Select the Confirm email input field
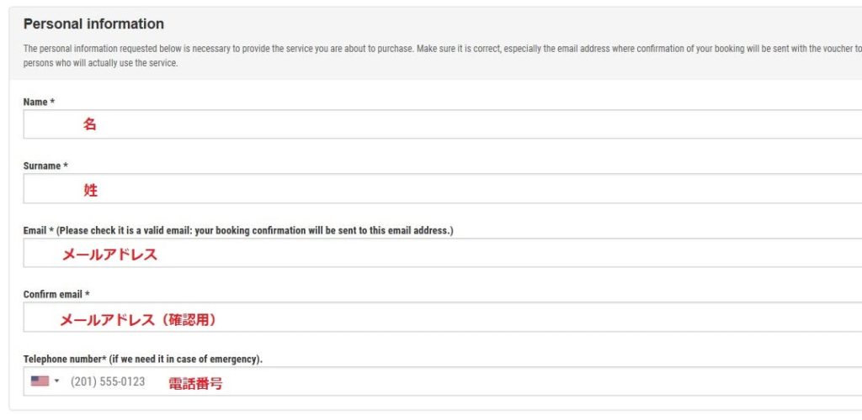862x420 pixels. tap(443, 317)
